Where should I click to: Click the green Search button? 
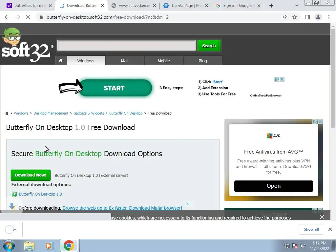tap(209, 46)
